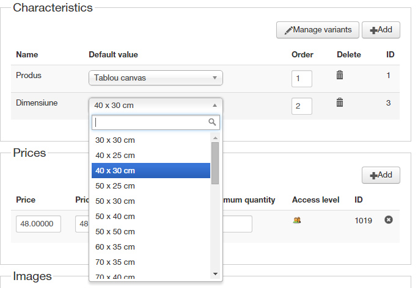
Task: Open the Tablou canvas dropdown
Action: tap(156, 78)
